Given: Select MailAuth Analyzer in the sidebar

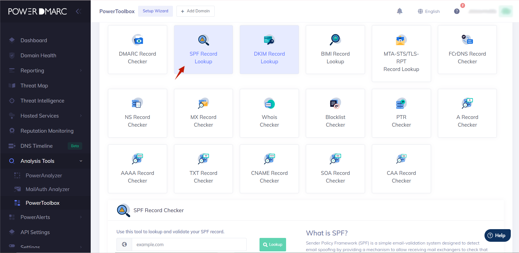Looking at the screenshot, I should 48,189.
